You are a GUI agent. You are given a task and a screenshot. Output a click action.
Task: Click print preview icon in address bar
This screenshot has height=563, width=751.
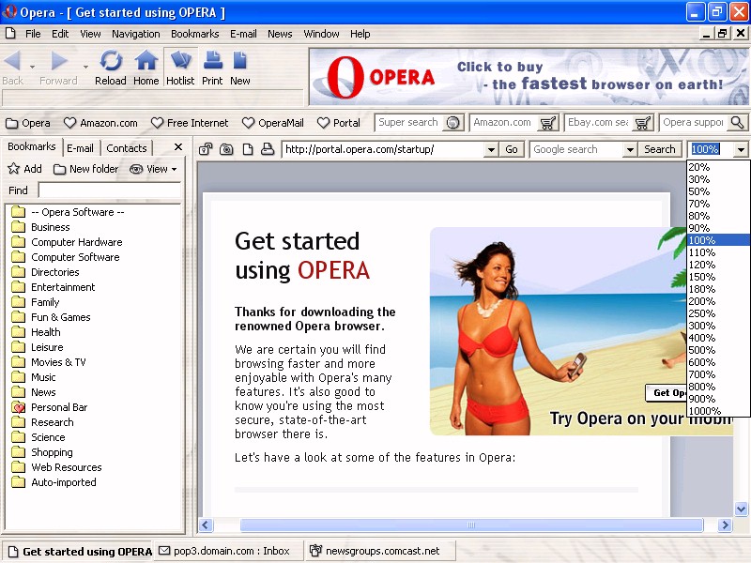point(268,149)
